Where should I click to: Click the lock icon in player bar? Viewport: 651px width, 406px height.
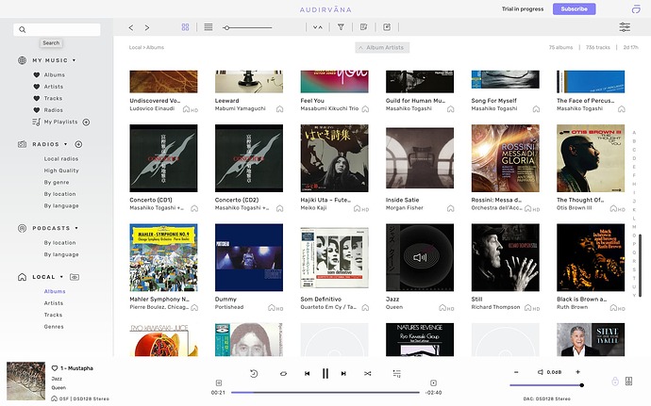[615, 382]
